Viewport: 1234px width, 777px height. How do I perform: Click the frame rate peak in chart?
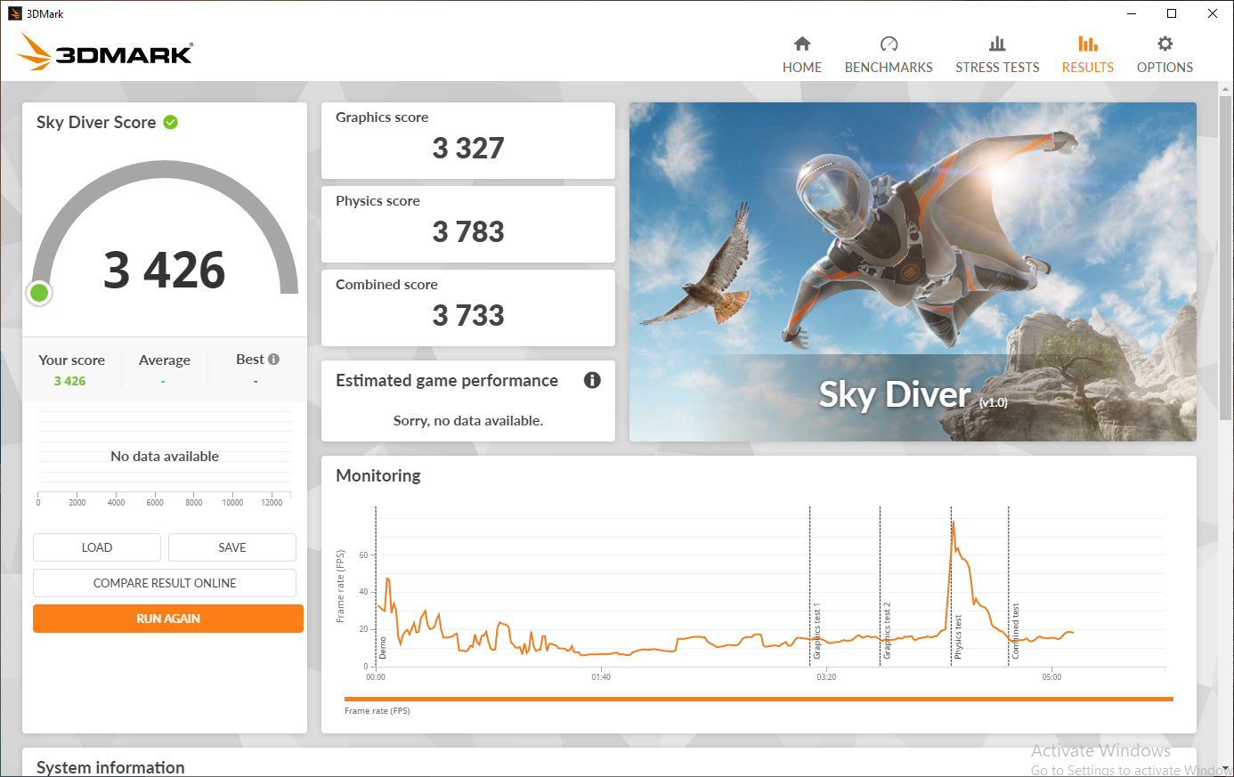(953, 522)
